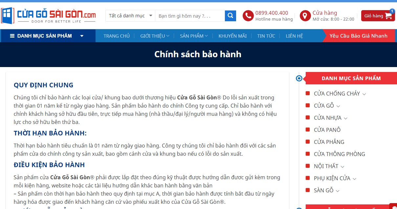397x209 pixels.
Task: Open the Liên hệ menu item
Action: click(x=295, y=36)
